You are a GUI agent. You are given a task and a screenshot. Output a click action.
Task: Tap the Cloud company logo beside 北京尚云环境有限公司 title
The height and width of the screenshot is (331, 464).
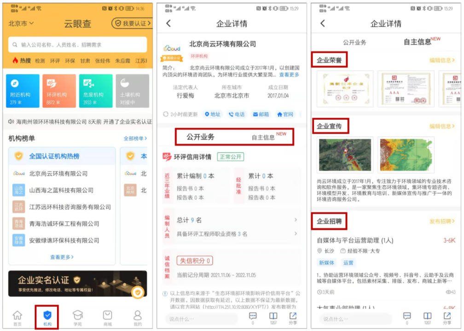[172, 48]
